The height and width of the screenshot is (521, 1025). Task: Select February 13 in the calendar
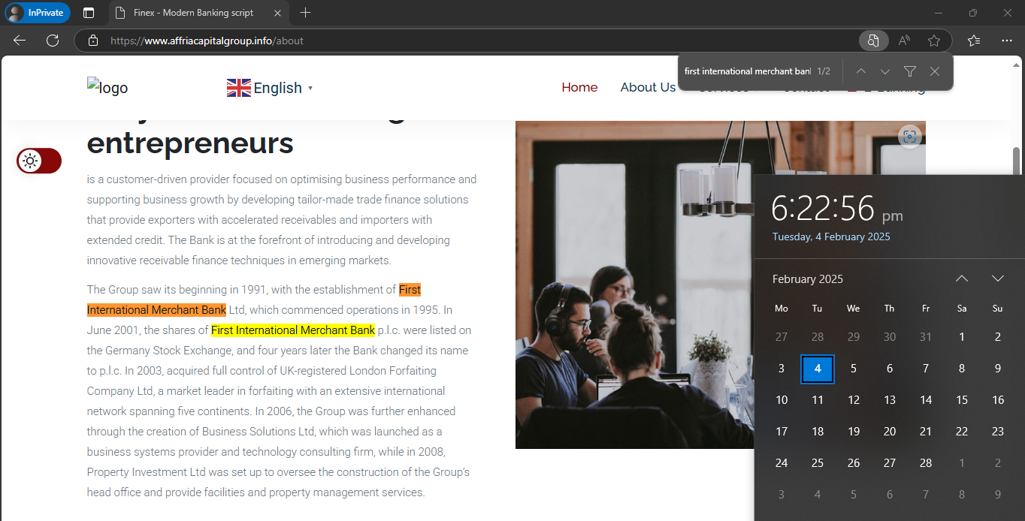click(890, 400)
